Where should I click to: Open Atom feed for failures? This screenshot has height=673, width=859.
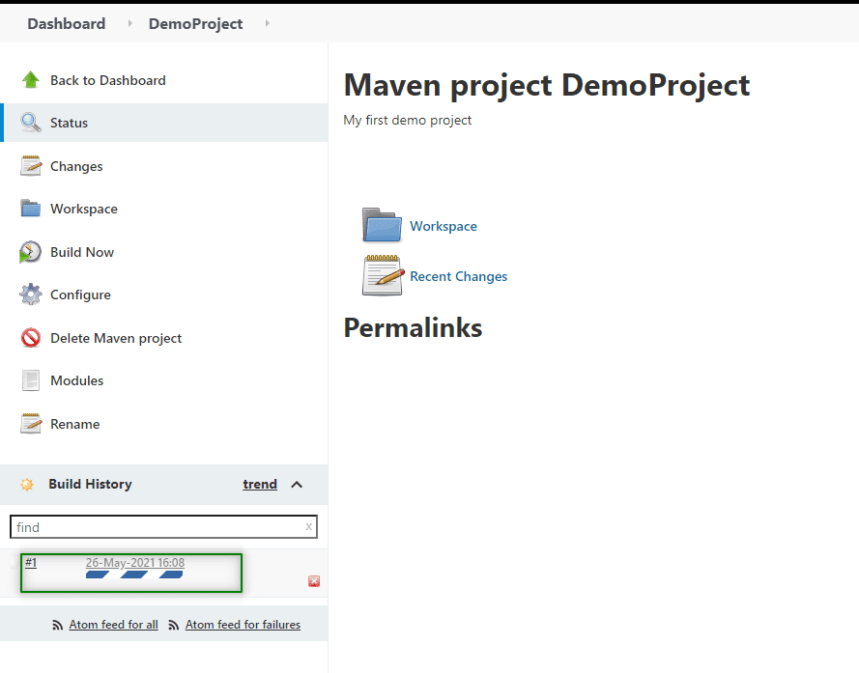tap(243, 625)
